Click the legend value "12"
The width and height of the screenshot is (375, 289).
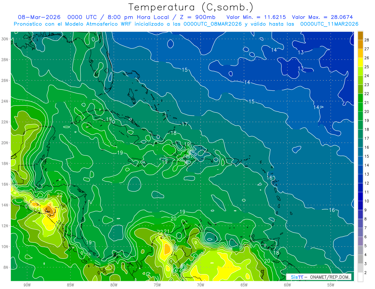367,183
